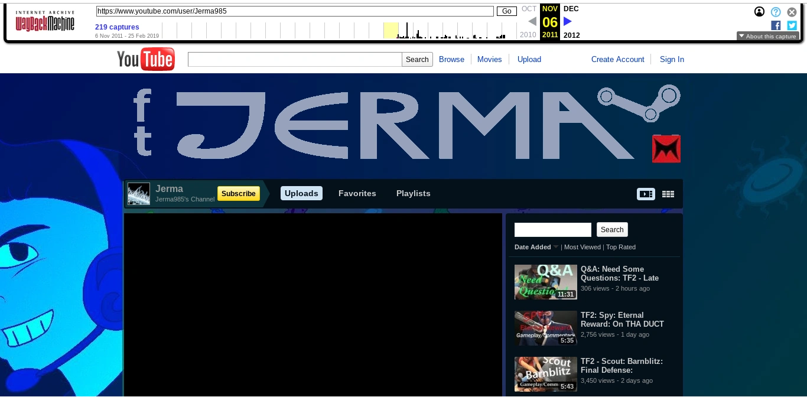807x397 pixels.
Task: Open the Wayback help question mark icon
Action: point(776,12)
